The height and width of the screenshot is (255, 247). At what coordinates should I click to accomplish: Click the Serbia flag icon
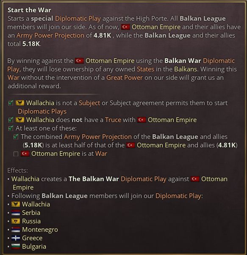[16, 213]
